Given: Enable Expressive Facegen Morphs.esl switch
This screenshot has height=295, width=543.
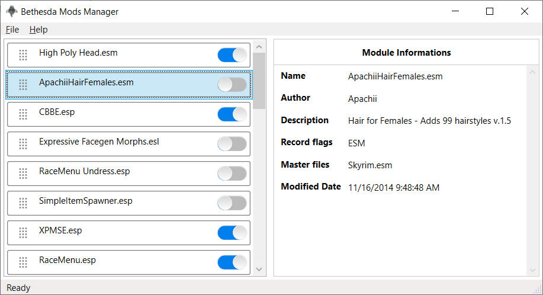Looking at the screenshot, I should coord(232,144).
